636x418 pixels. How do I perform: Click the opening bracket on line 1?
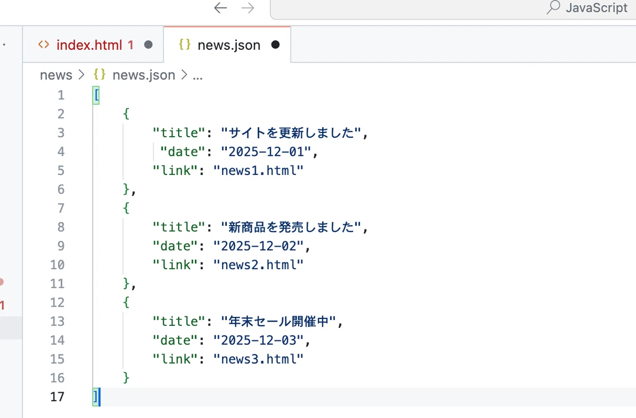point(96,95)
